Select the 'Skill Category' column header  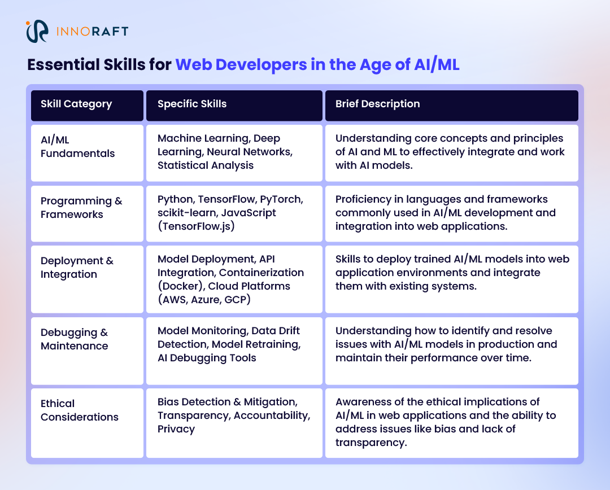pyautogui.click(x=87, y=106)
